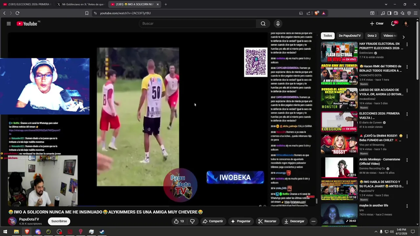The image size is (420, 236).
Task: Click the Brave Shields lion icon
Action: coord(316,13)
